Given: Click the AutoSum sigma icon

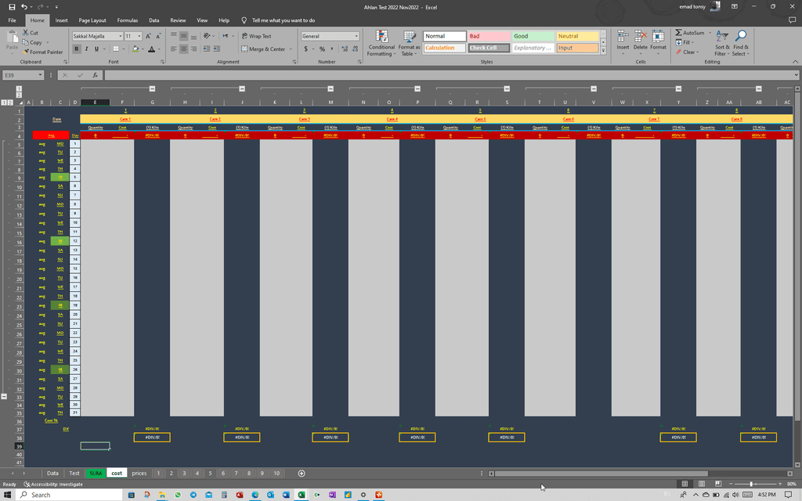Looking at the screenshot, I should (x=679, y=33).
